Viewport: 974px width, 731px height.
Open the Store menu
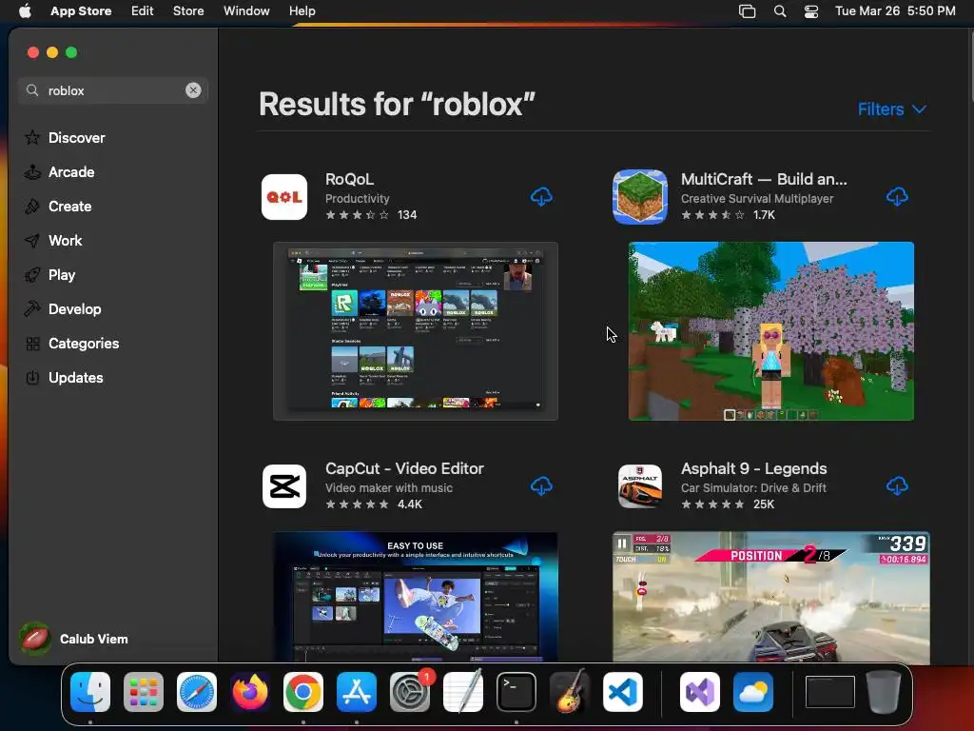tap(188, 11)
